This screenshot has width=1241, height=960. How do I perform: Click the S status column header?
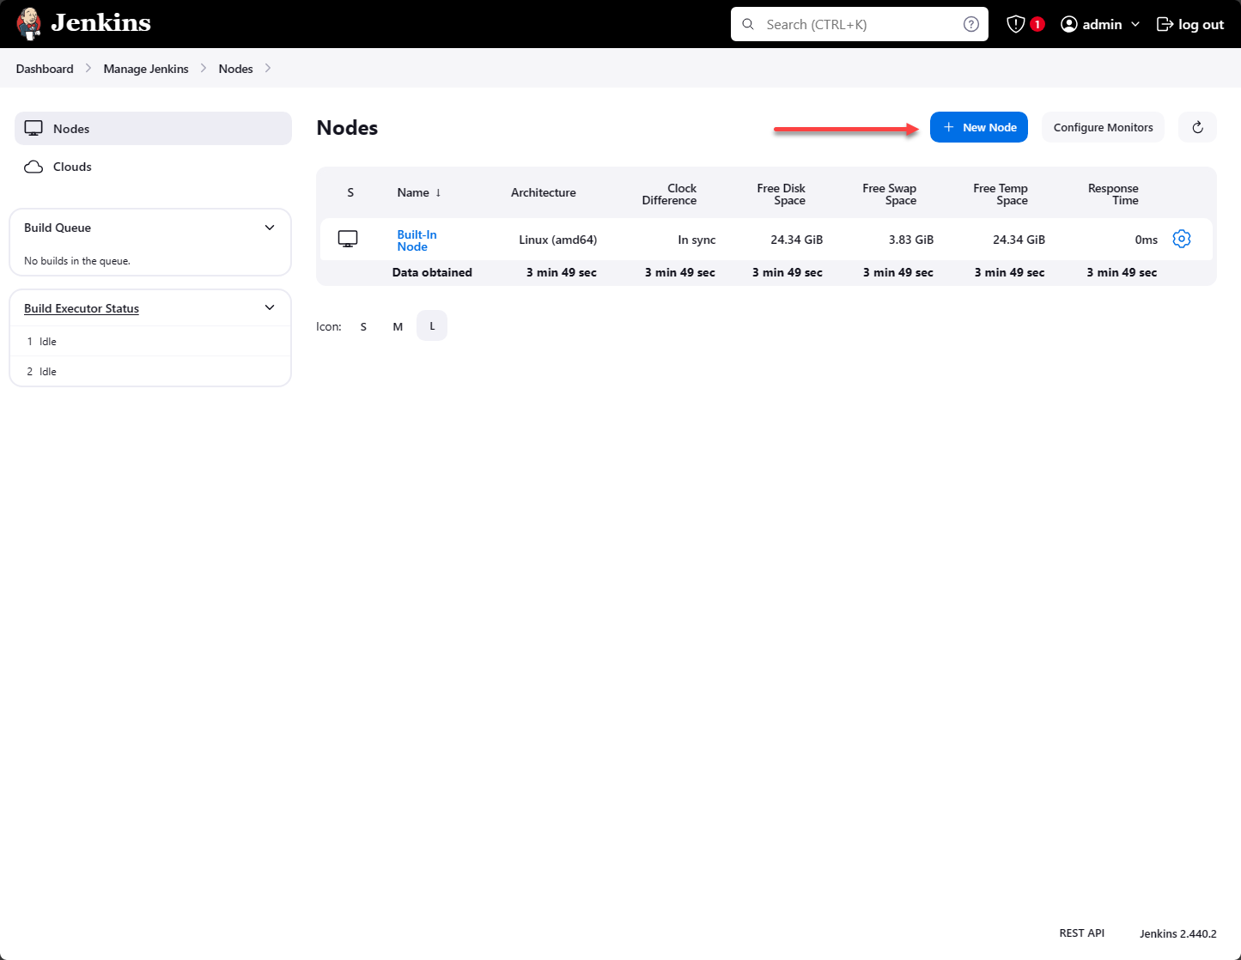350,192
